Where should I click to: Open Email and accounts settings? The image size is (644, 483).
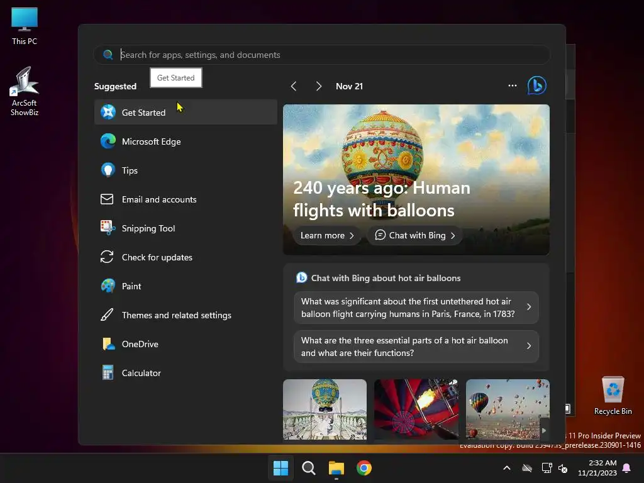pos(186,199)
